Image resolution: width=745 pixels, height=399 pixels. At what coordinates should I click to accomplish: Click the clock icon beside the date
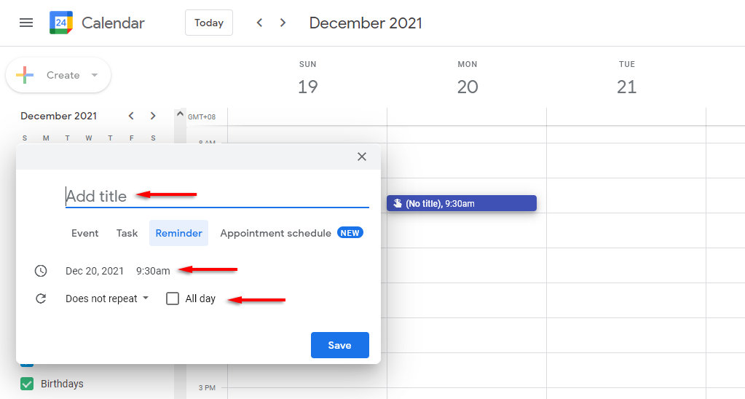tap(41, 271)
